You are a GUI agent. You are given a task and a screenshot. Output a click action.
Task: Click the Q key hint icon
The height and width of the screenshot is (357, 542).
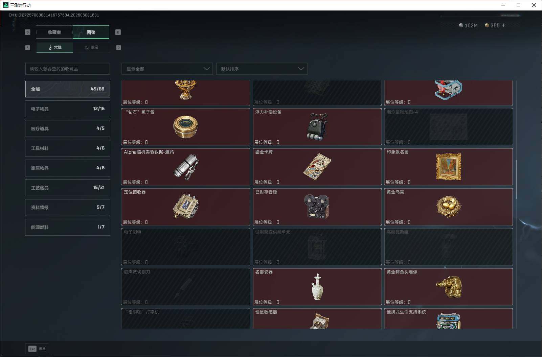click(x=28, y=32)
